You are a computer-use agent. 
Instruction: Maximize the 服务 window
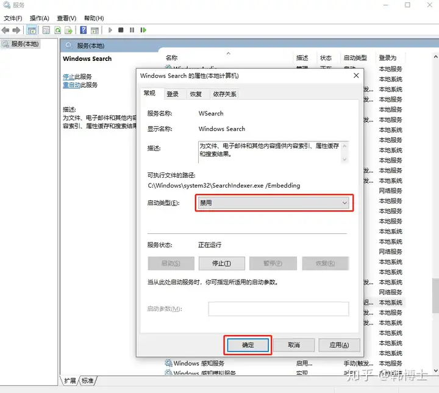(x=408, y=5)
